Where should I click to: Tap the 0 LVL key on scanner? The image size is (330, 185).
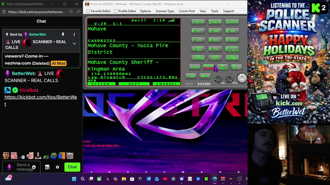tap(215, 49)
